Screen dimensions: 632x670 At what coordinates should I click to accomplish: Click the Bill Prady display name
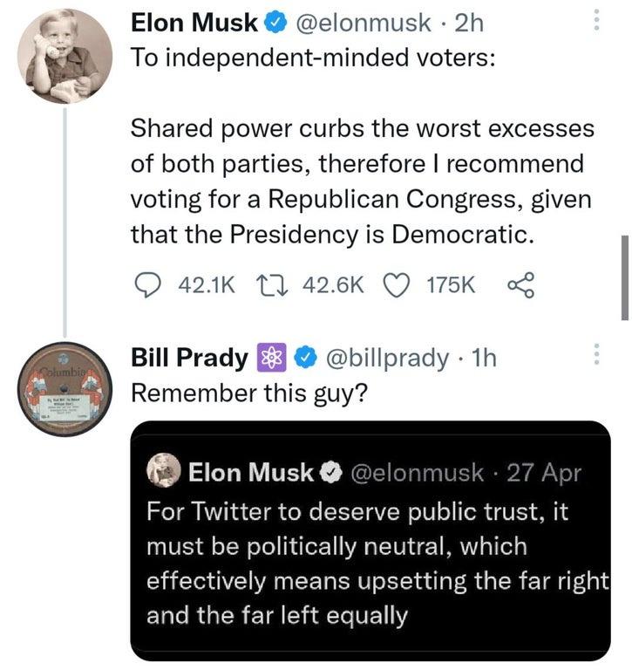click(x=188, y=358)
